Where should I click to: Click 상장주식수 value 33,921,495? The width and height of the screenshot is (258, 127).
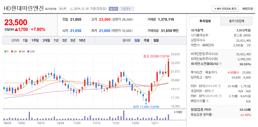(243, 40)
